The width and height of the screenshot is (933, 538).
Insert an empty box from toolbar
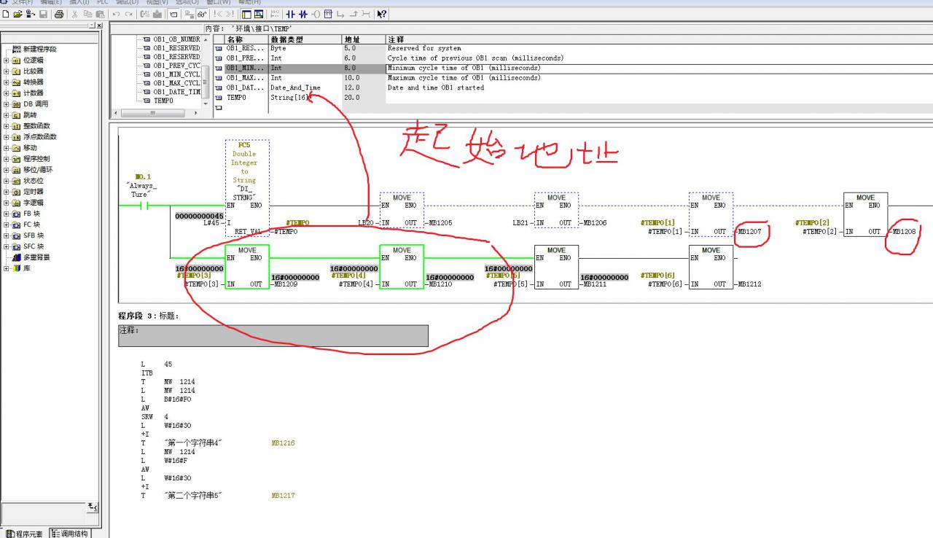(328, 15)
